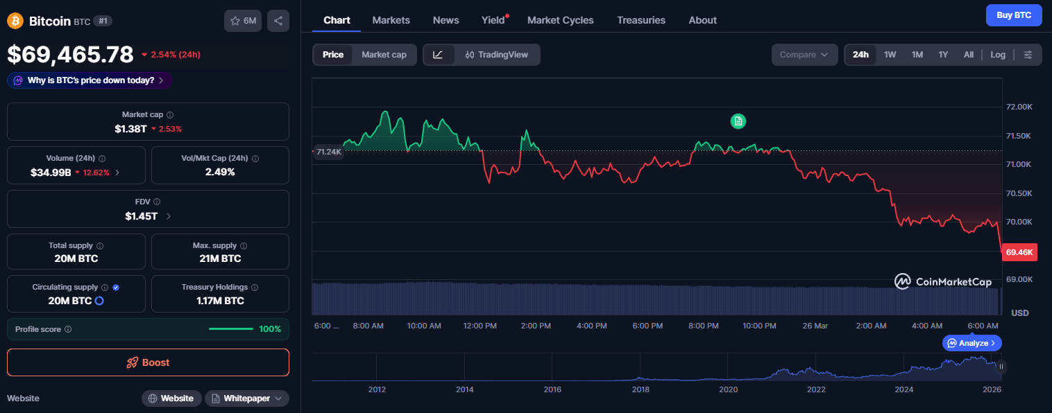The width and height of the screenshot is (1052, 413).
Task: Click the share icon next to Bitcoin
Action: (278, 21)
